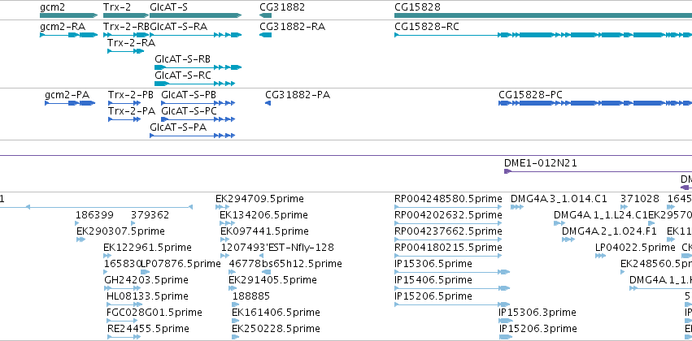Image resolution: width=692 pixels, height=341 pixels.
Task: Select the CG31882 gene glyph
Action: 266,15
